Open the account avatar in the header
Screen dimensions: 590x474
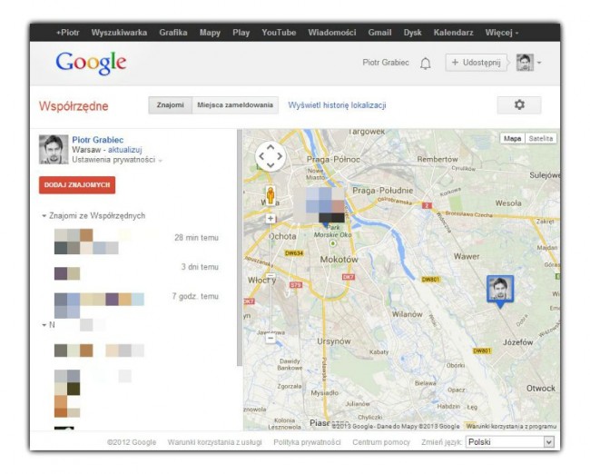pos(525,63)
